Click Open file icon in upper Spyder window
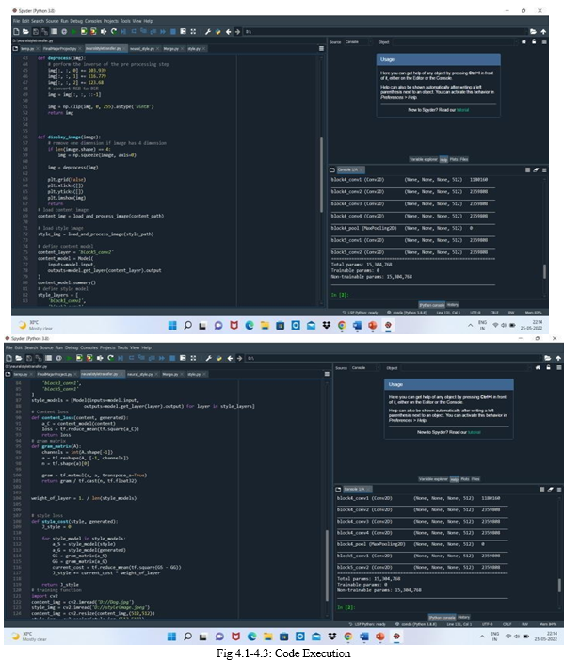Image resolution: width=580 pixels, height=661 pixels. pyautogui.click(x=25, y=32)
